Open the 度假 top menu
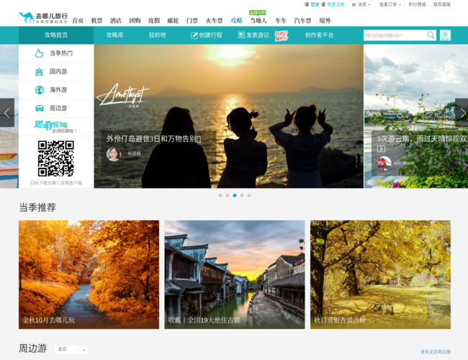The width and height of the screenshot is (468, 360). coord(154,20)
